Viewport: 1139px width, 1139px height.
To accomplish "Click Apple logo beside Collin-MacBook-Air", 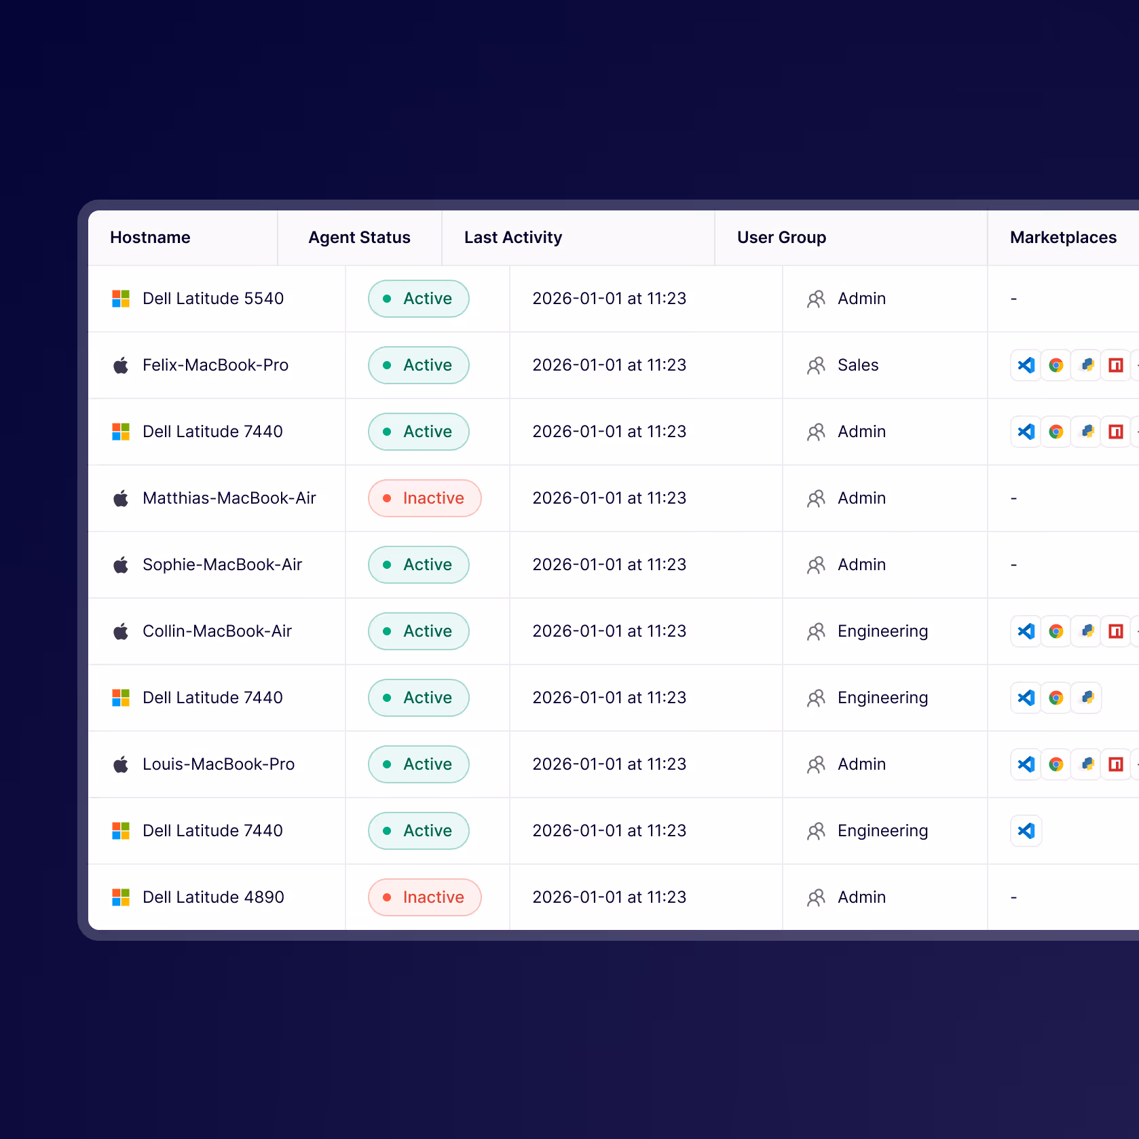I will pyautogui.click(x=121, y=631).
